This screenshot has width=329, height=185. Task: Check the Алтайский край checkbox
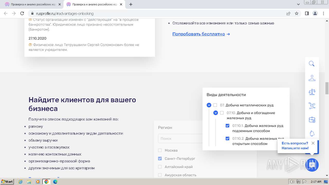160,167
